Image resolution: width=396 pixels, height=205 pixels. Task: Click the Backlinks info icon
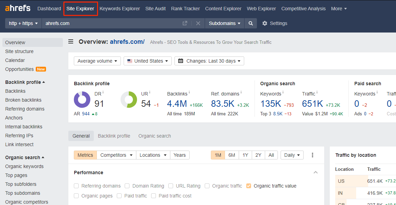pyautogui.click(x=189, y=92)
